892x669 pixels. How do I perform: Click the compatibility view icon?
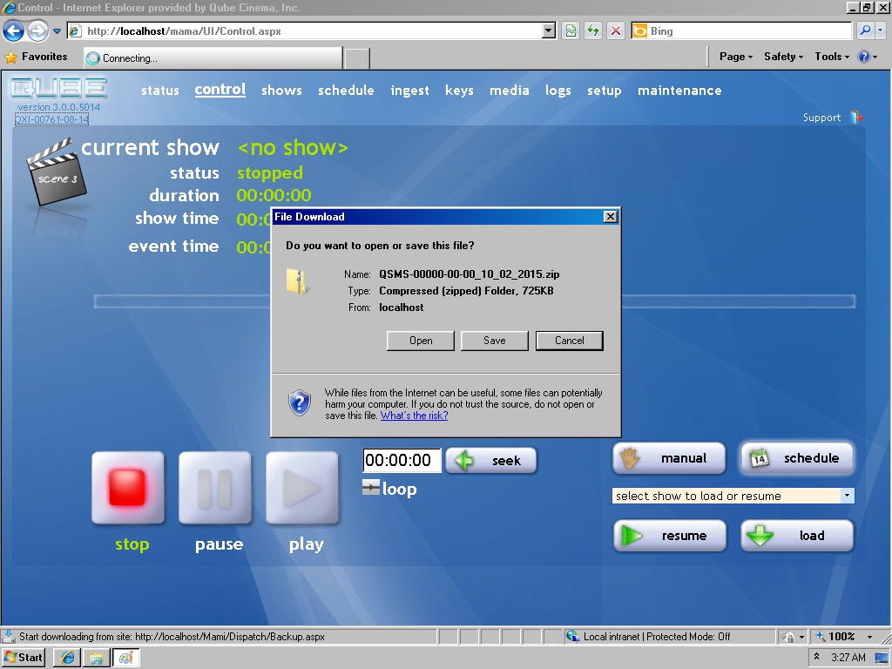[x=571, y=30]
